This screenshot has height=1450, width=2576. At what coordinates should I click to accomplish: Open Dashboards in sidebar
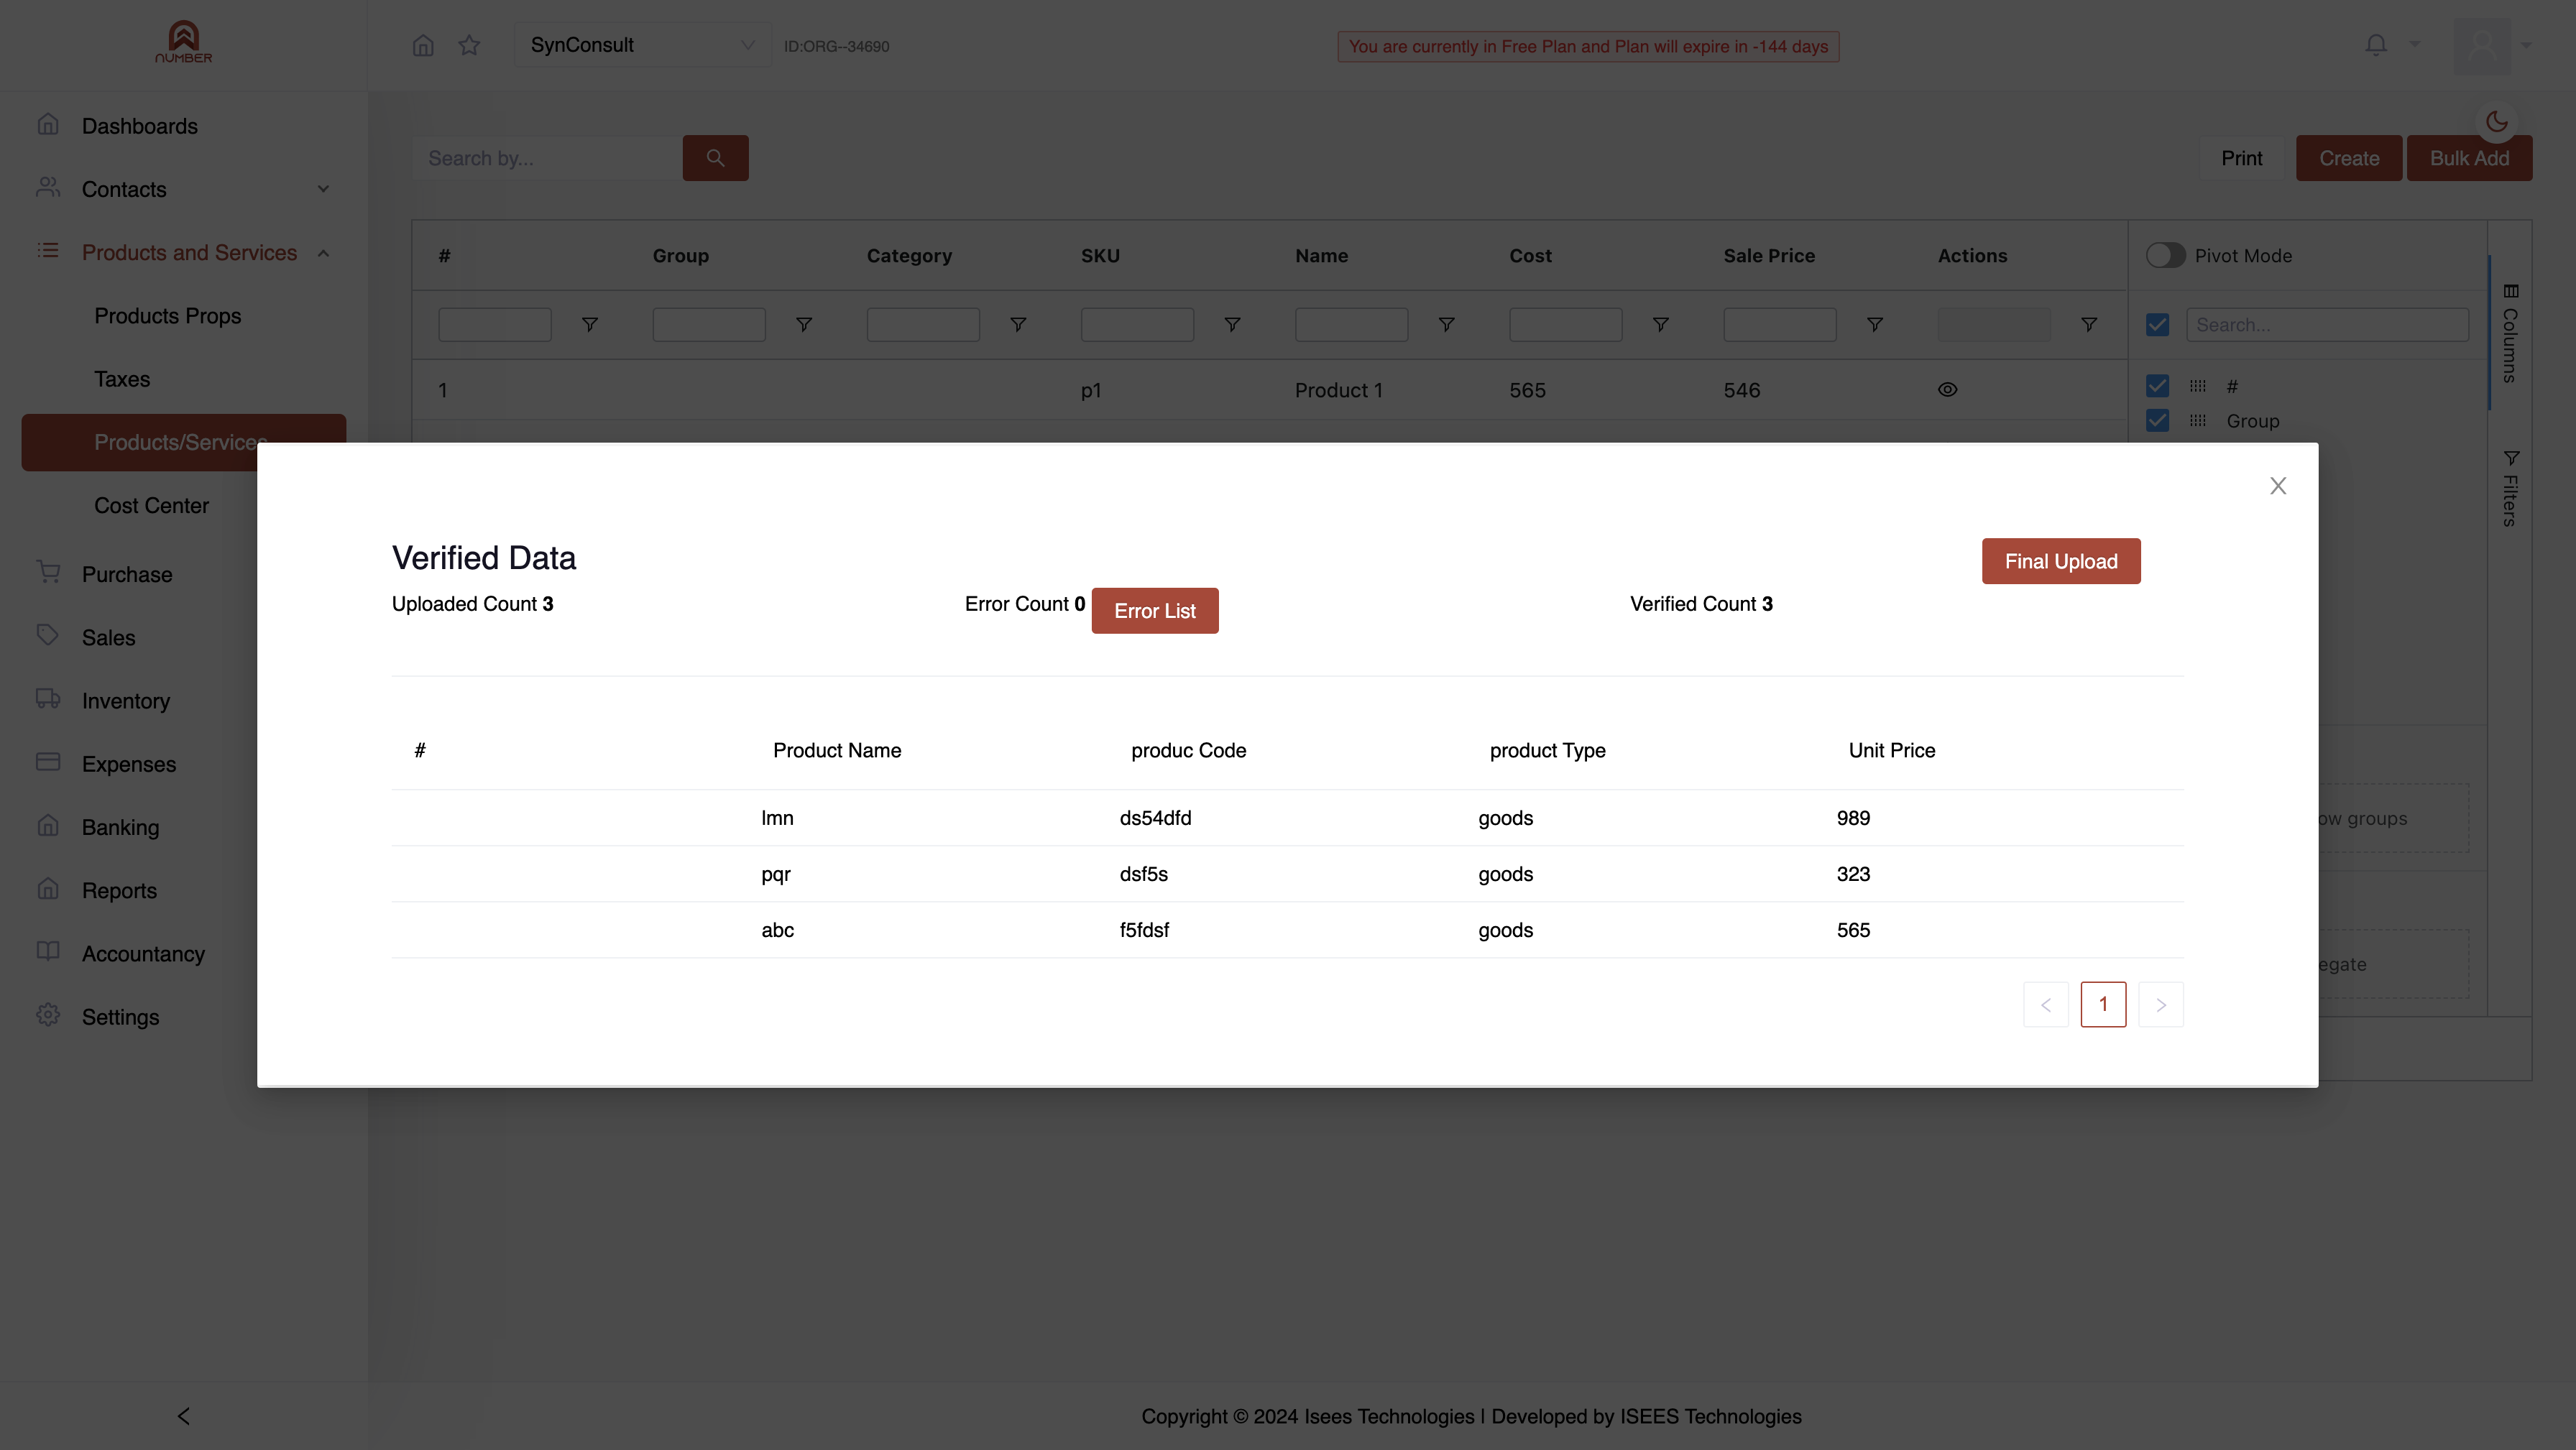(x=140, y=126)
